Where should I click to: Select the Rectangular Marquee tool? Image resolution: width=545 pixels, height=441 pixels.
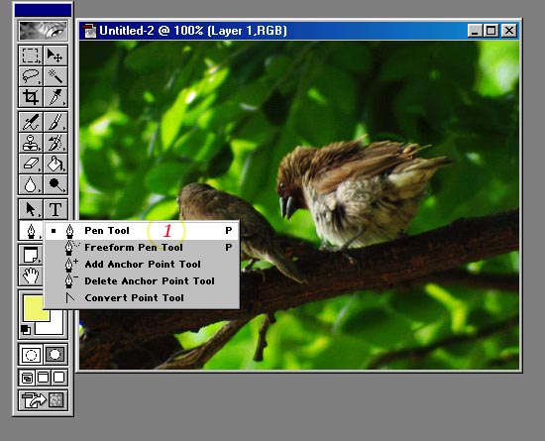(x=31, y=55)
